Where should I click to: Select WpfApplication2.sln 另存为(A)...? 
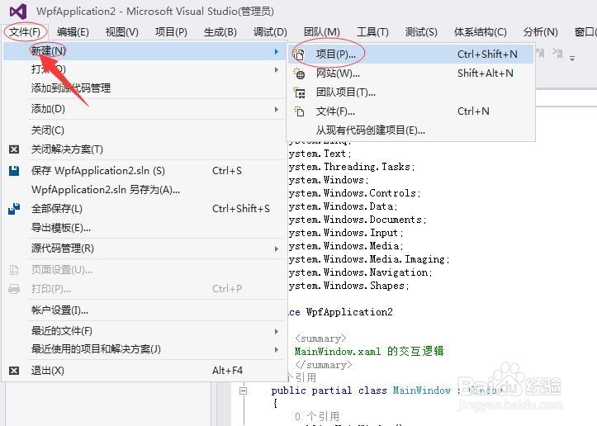click(144, 190)
